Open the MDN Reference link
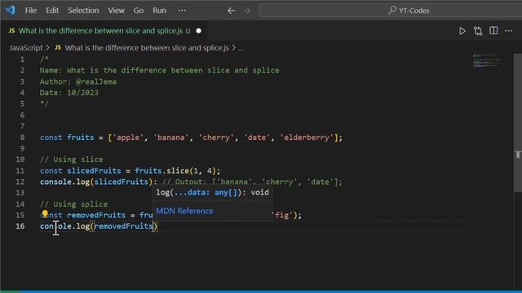 click(x=185, y=211)
